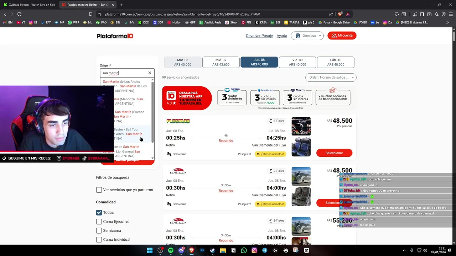Select San Martín (Mendoza) suggestion

point(126,101)
